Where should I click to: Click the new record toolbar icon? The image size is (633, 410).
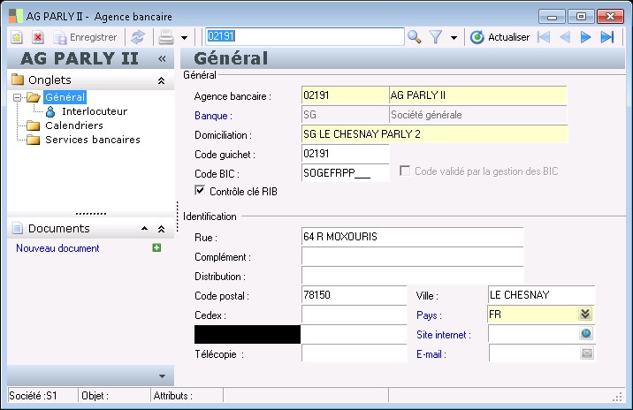[x=17, y=37]
